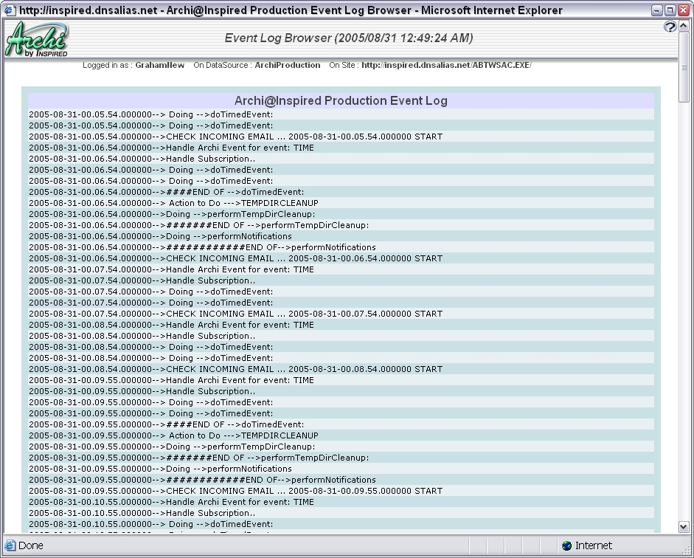Click the question mark help icon
Viewport: 694px width, 558px height.
670,27
